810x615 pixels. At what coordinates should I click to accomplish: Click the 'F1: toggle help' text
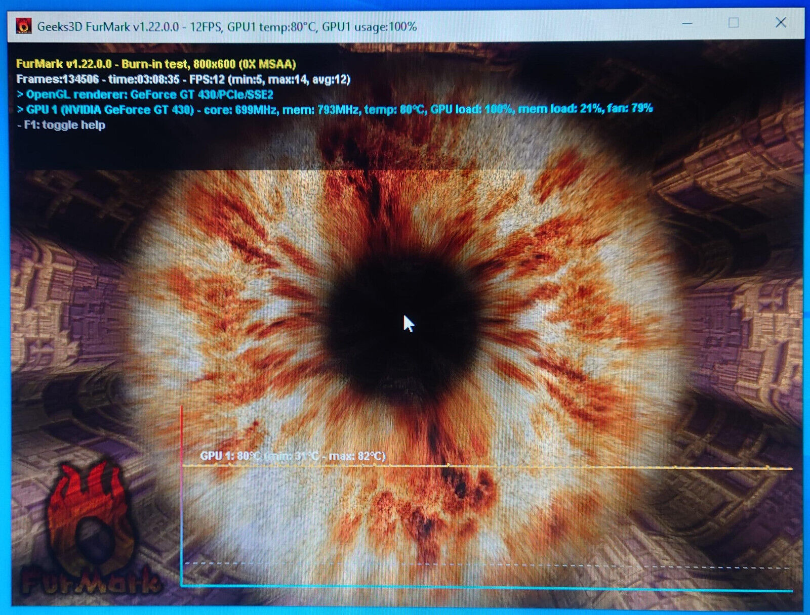(x=61, y=124)
